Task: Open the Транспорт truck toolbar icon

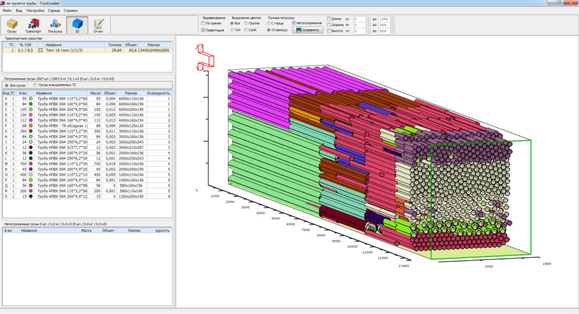Action: click(x=33, y=24)
